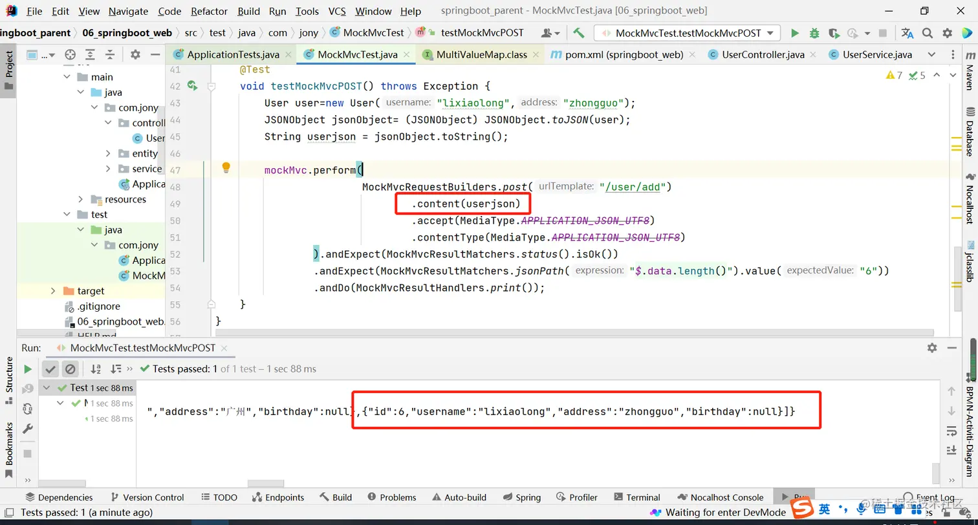
Task: Open Run panel settings gear
Action: (932, 348)
